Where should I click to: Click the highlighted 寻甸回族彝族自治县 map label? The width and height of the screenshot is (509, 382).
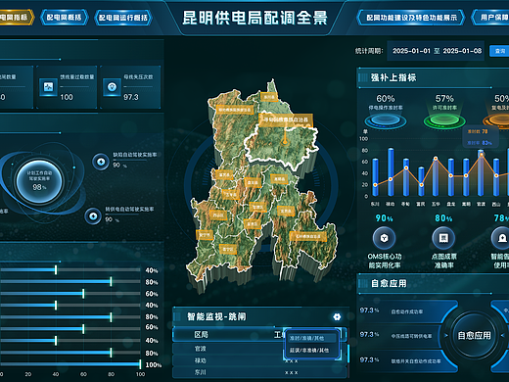click(286, 120)
